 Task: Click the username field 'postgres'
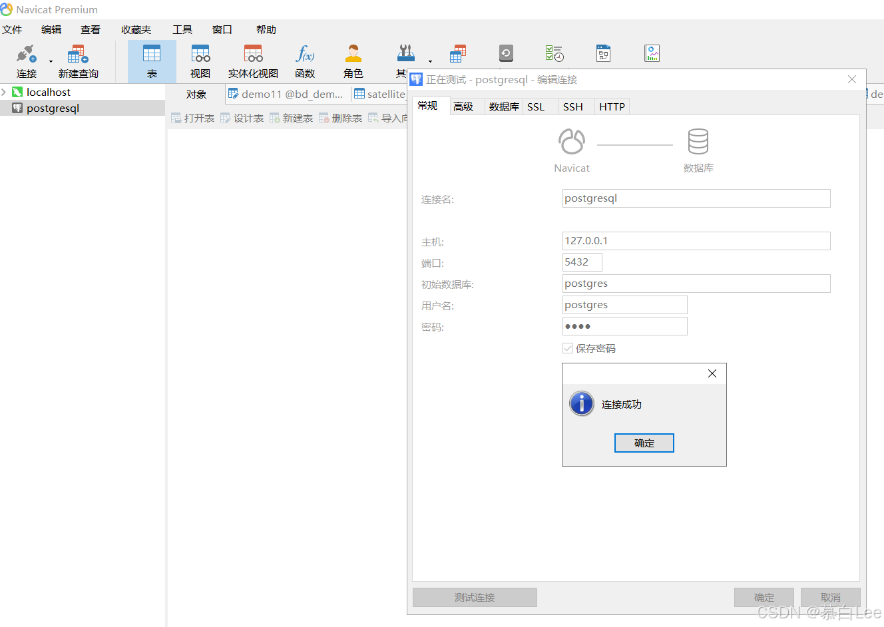[x=625, y=305]
